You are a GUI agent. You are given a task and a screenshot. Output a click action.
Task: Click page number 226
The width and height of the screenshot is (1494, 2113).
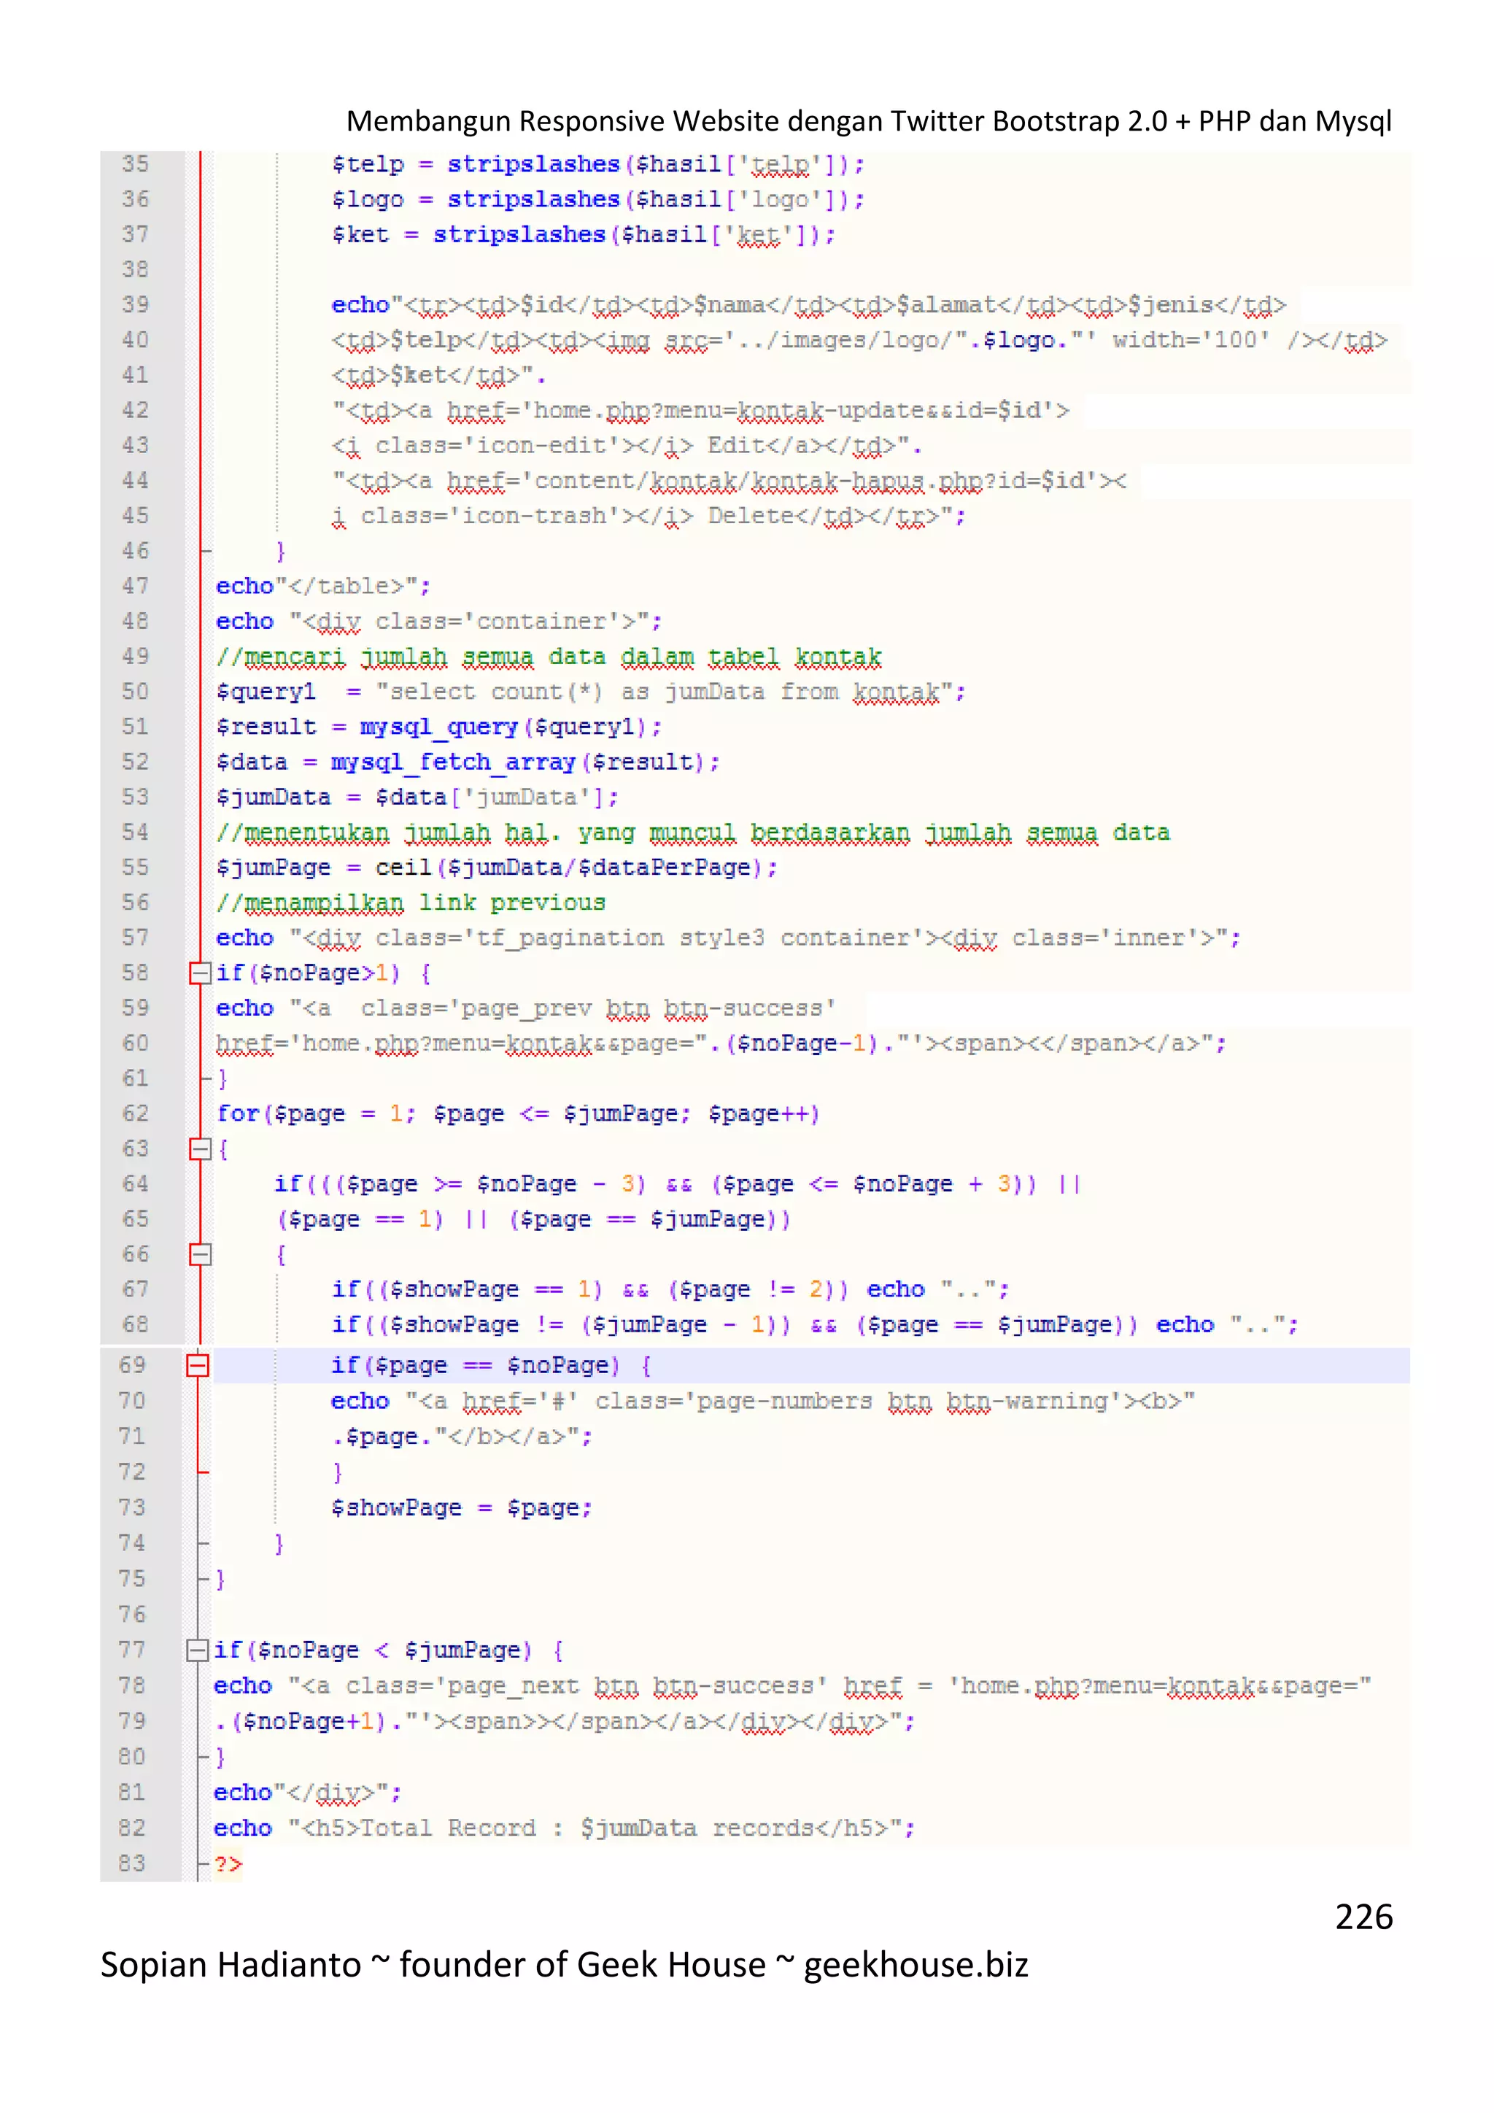click(x=1363, y=1917)
